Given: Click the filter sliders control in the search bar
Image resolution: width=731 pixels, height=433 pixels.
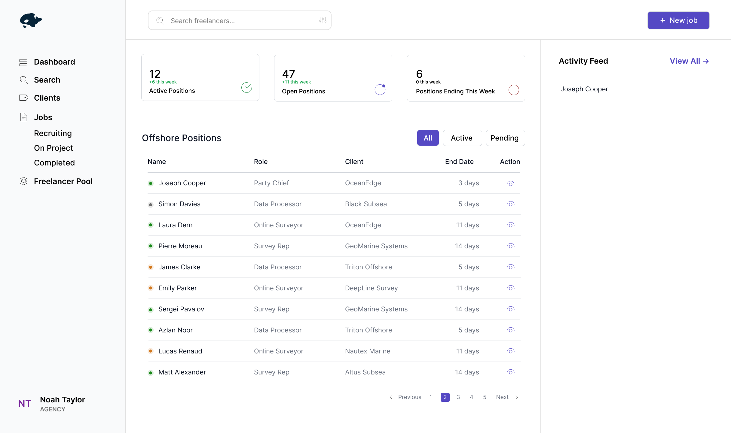Looking at the screenshot, I should [322, 20].
